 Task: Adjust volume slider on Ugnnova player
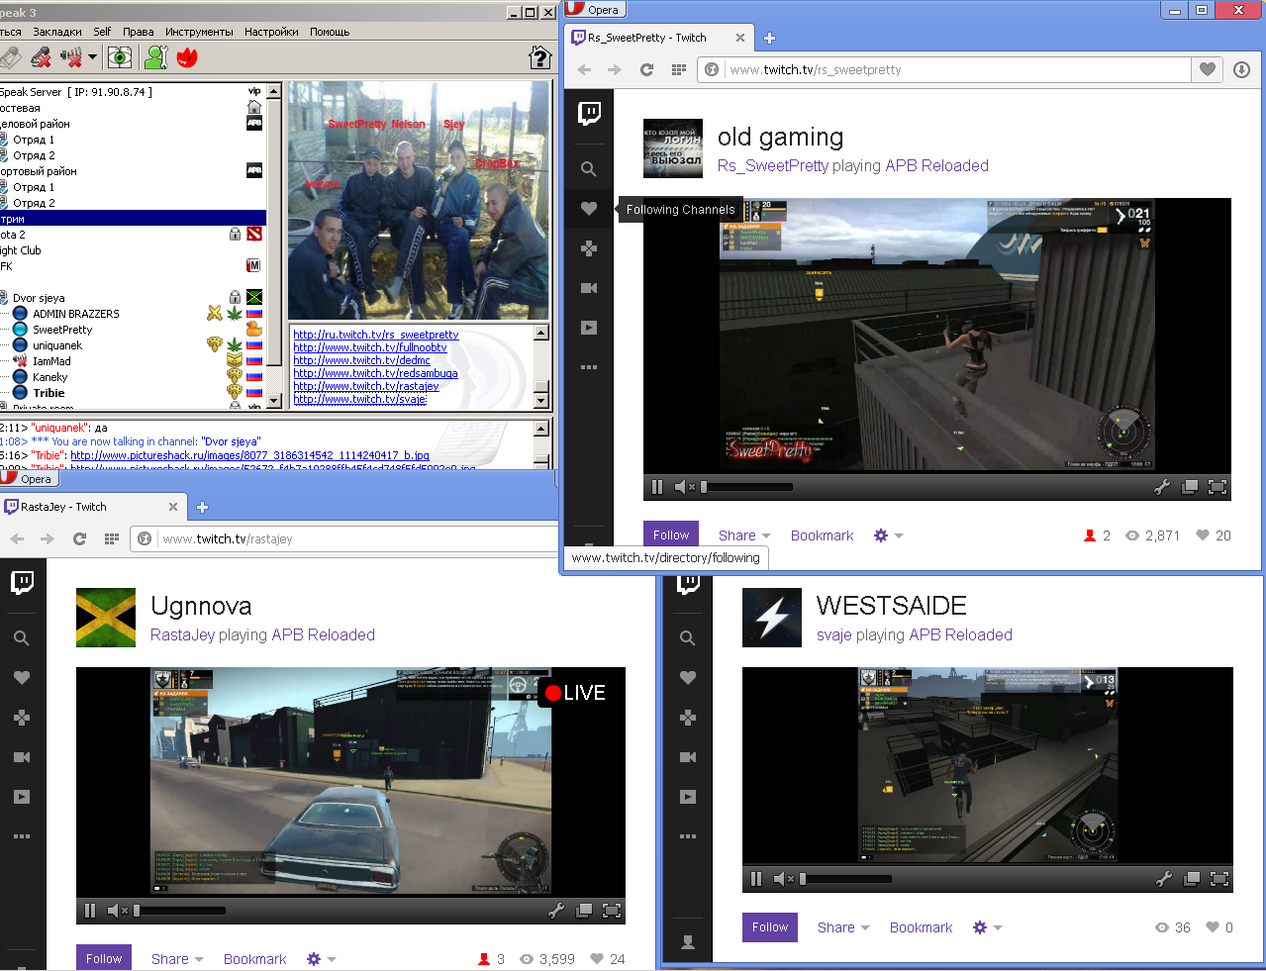pyautogui.click(x=180, y=911)
